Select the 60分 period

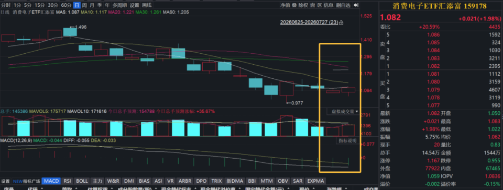pos(66,5)
